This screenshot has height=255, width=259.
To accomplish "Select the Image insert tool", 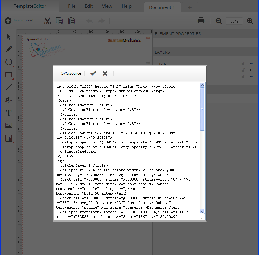I will [x=9, y=125].
